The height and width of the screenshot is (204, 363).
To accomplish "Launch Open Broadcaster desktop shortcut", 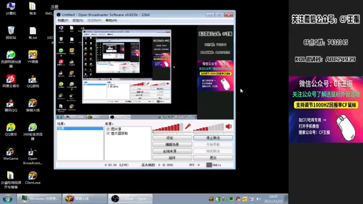I will coord(33,156).
